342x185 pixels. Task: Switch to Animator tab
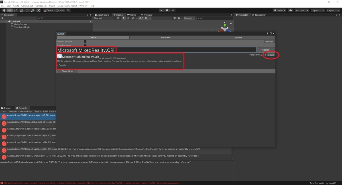click(146, 15)
